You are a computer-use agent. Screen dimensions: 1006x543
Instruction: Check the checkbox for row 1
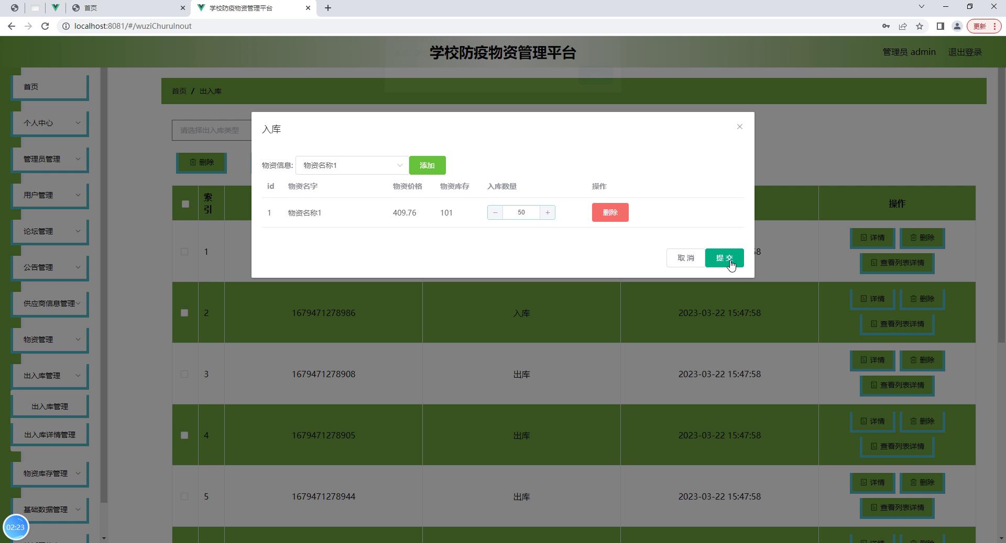pyautogui.click(x=184, y=252)
